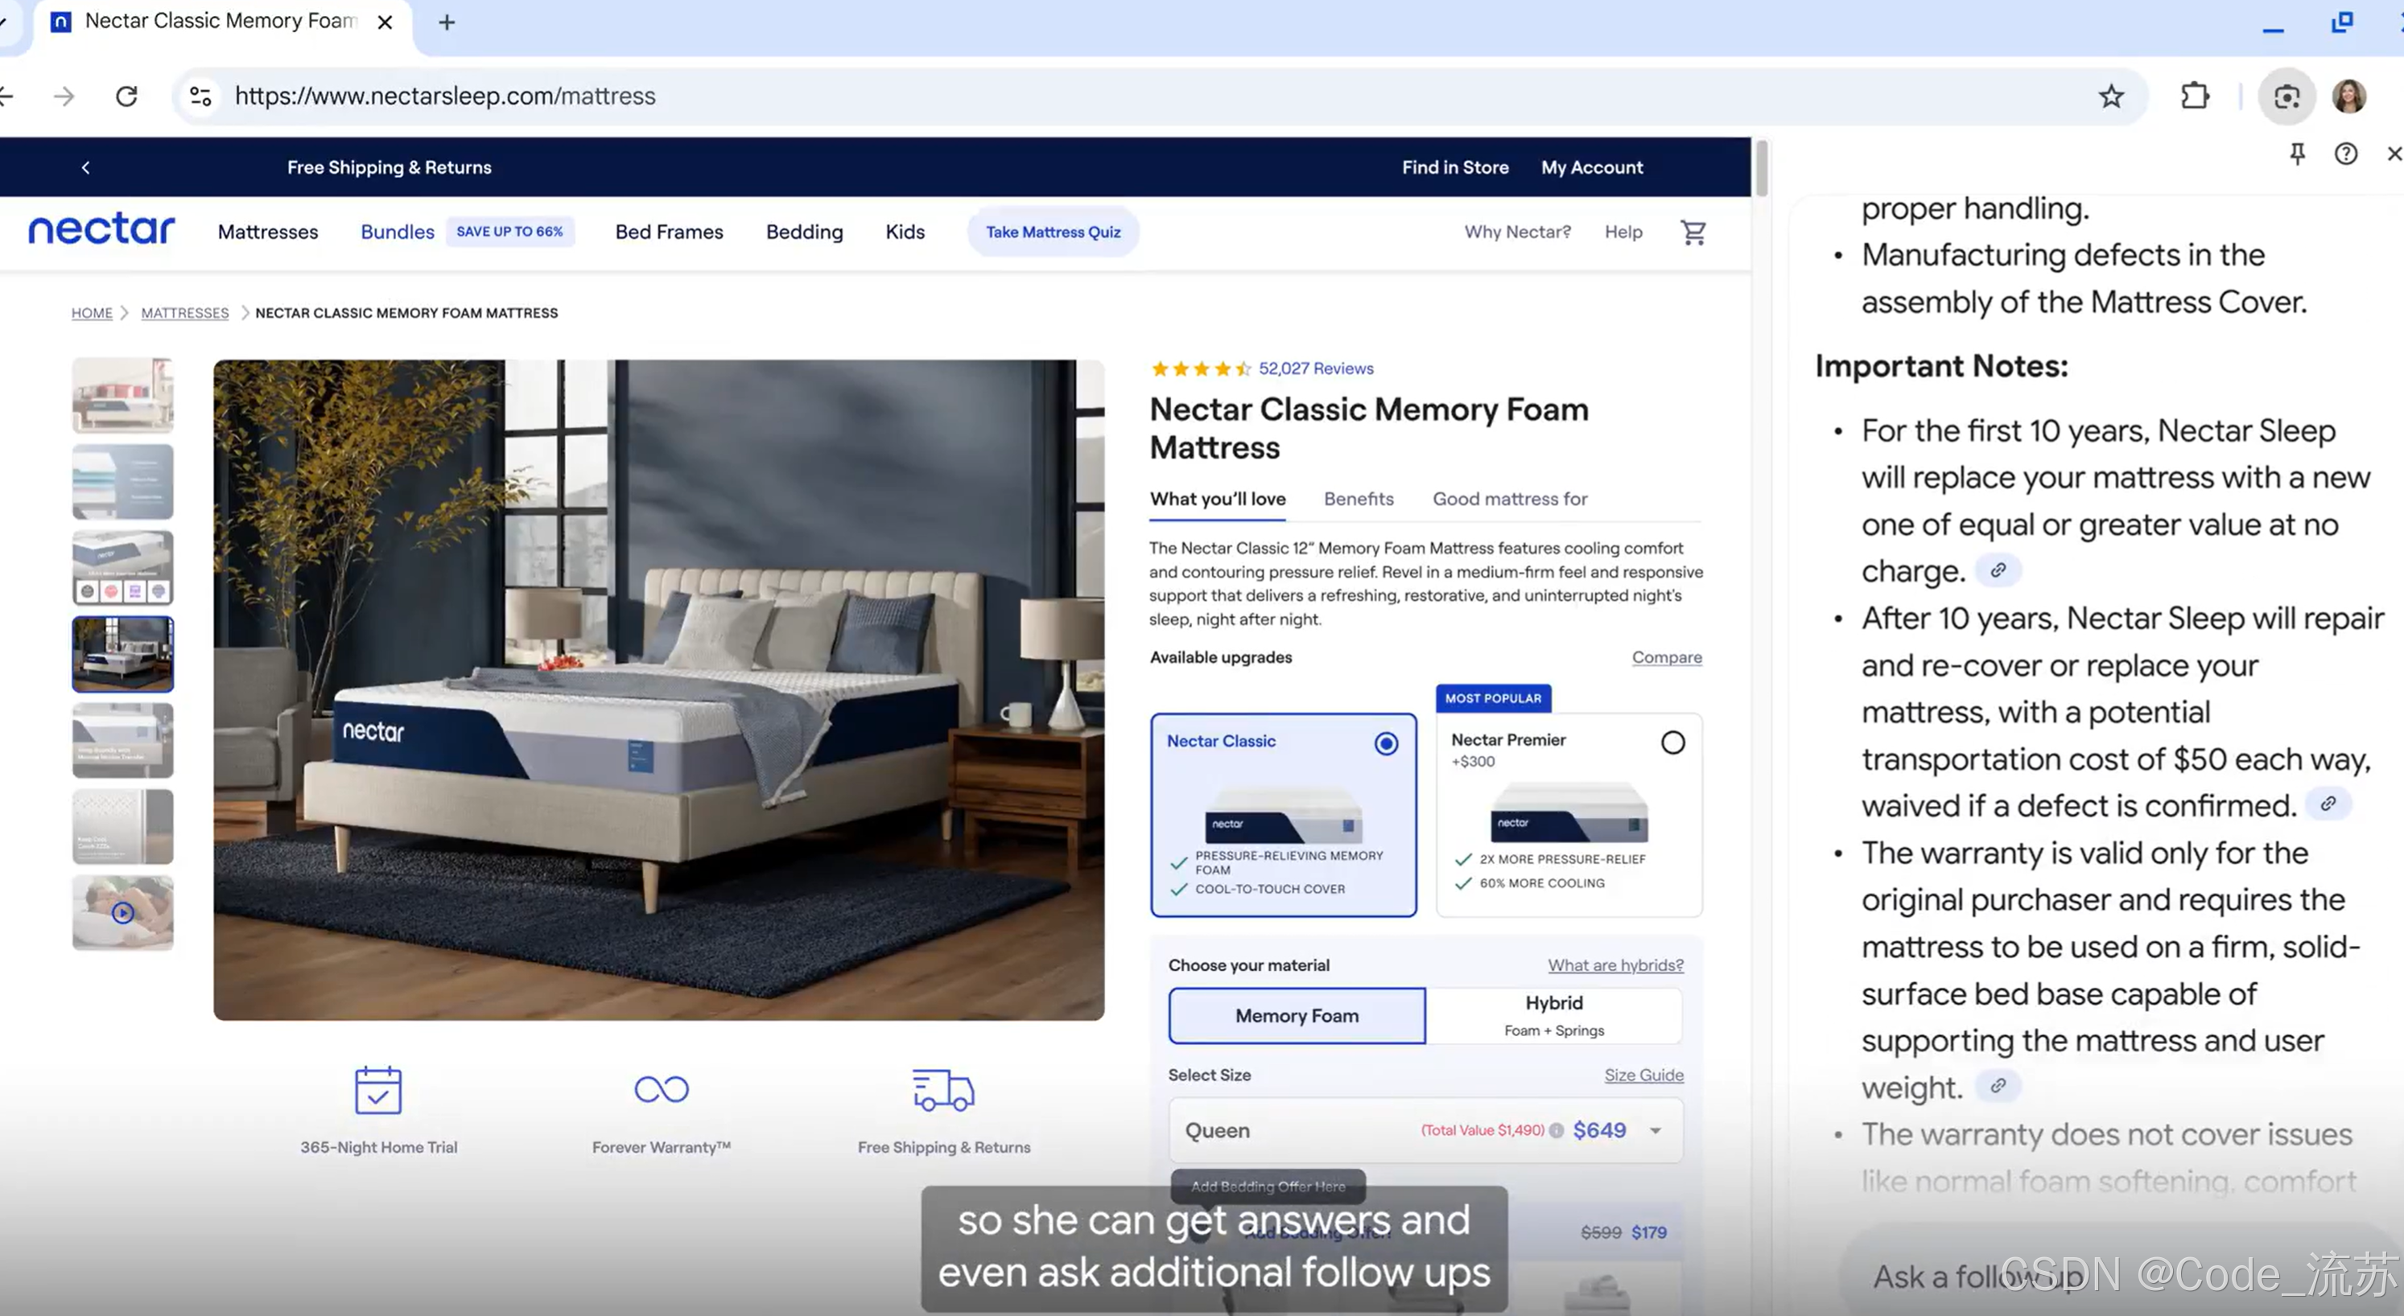The image size is (2404, 1316).
Task: Click Ask a follow up input
Action: [2118, 1275]
